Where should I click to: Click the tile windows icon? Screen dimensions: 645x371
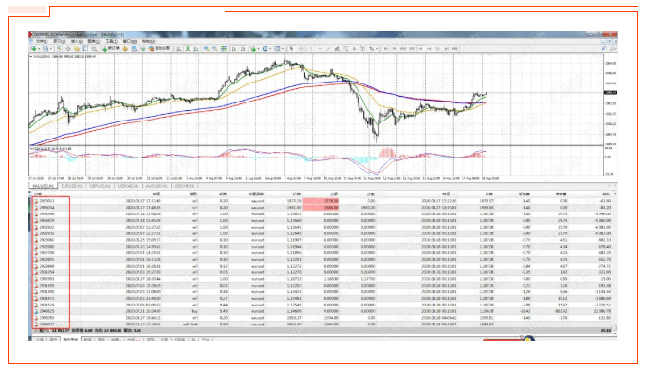223,48
